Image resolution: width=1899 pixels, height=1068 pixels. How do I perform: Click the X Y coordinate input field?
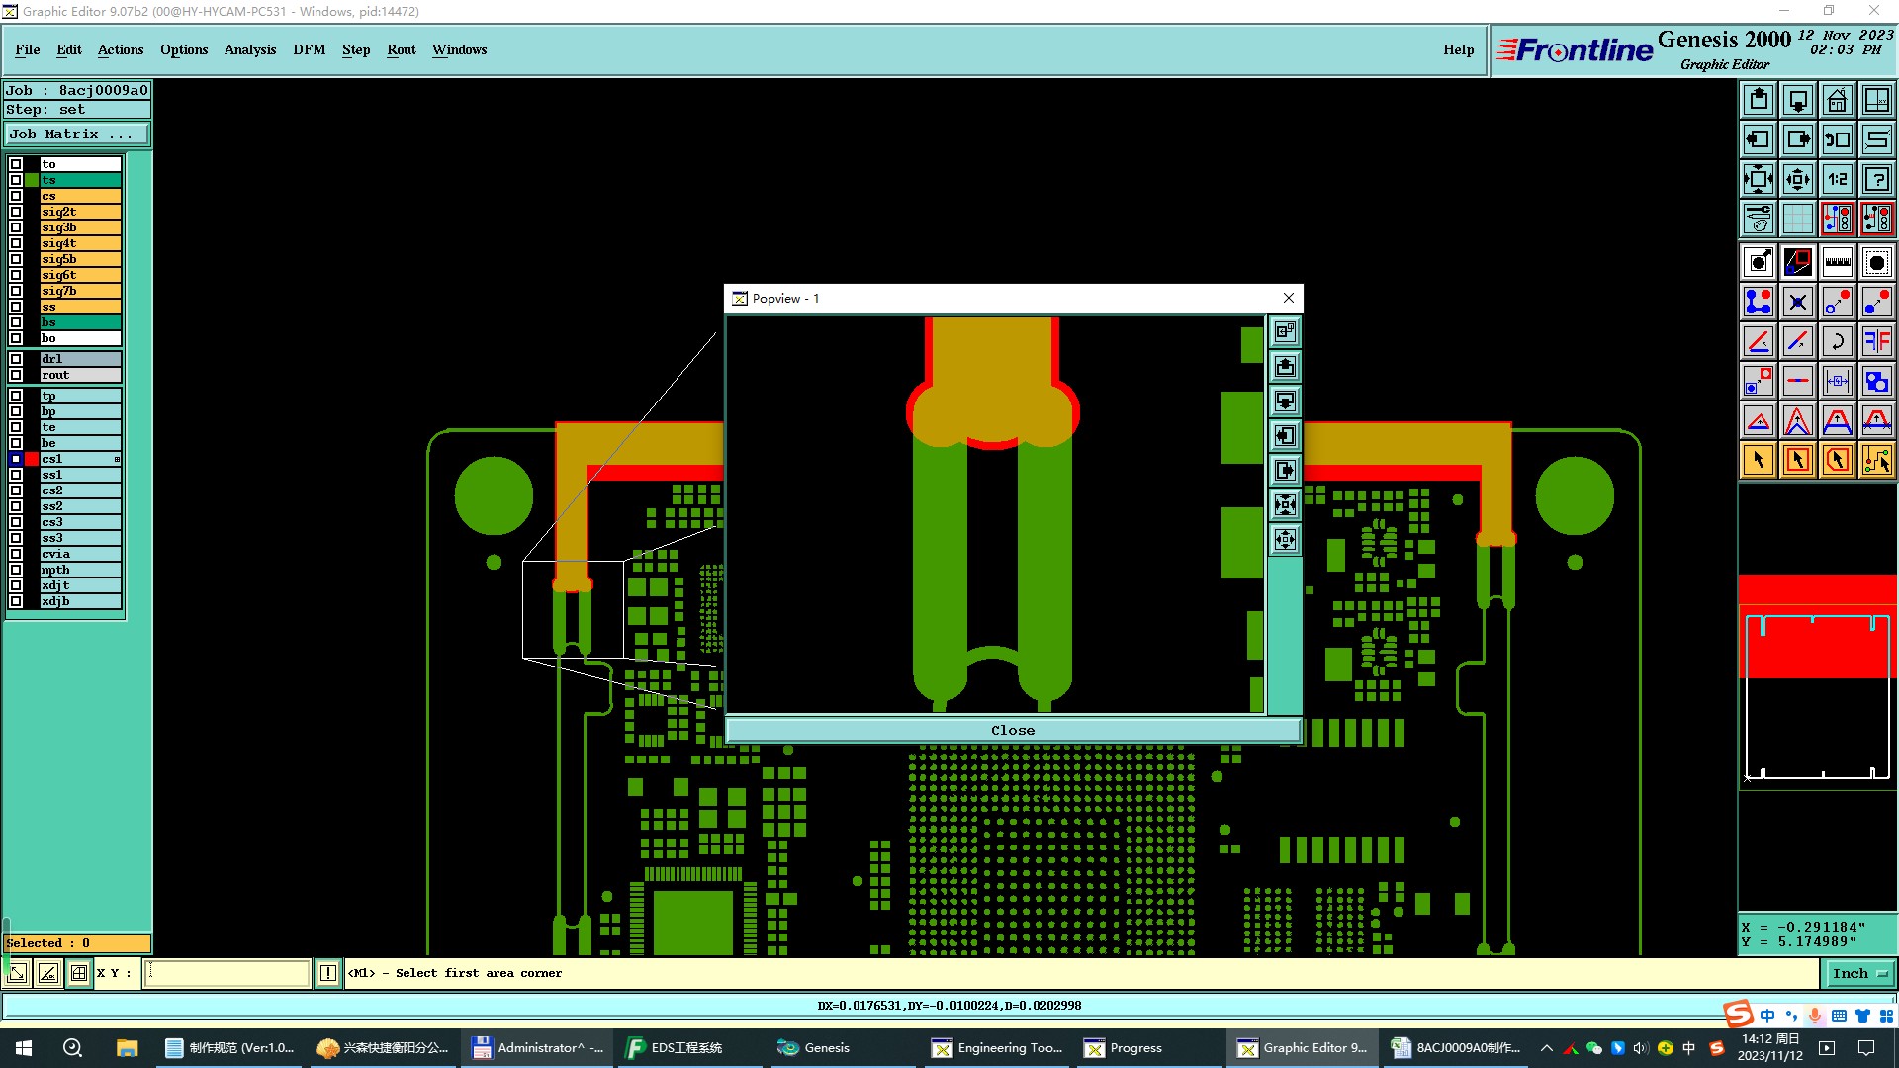point(227,973)
